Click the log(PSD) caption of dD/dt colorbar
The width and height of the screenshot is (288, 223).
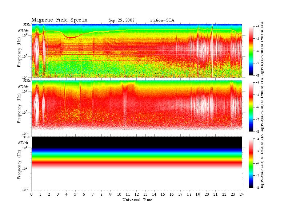point(262,105)
